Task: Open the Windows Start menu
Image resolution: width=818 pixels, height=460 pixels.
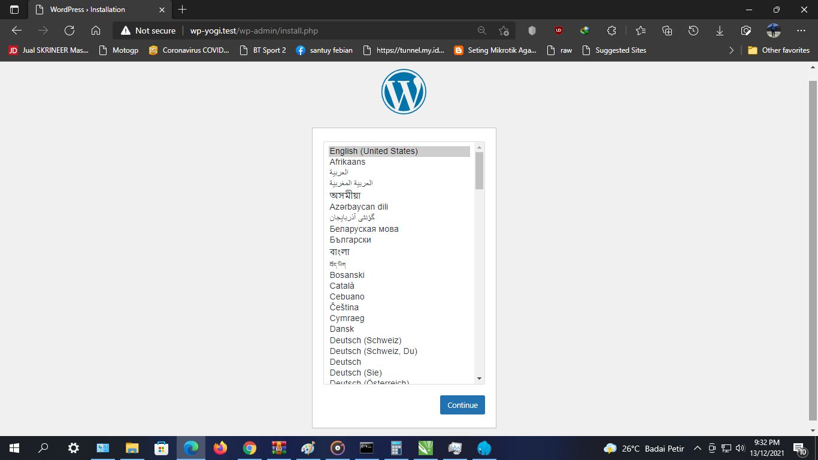Action: (14, 447)
